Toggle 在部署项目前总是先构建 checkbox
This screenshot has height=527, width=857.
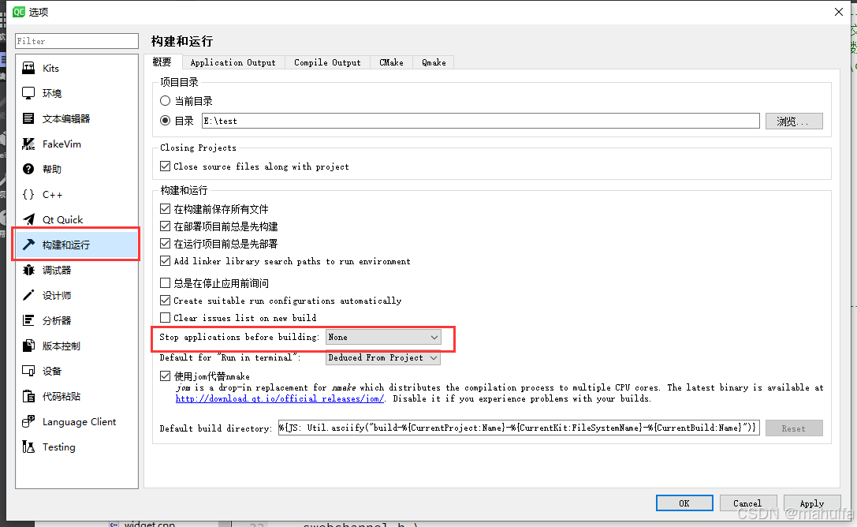[x=165, y=226]
